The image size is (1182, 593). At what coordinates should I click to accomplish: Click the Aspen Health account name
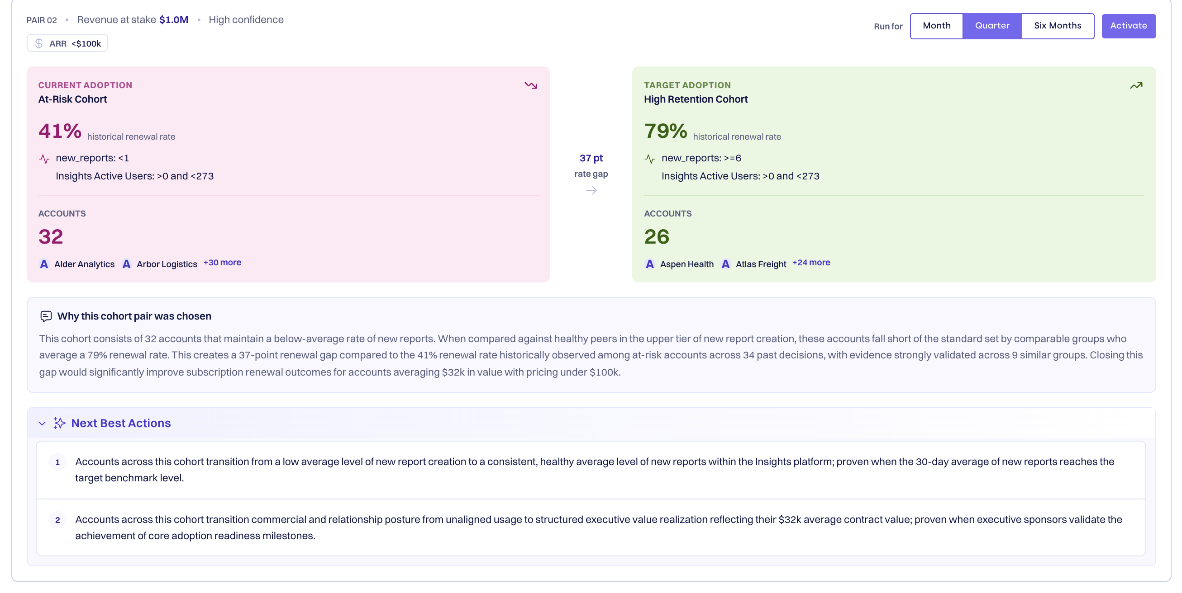687,264
